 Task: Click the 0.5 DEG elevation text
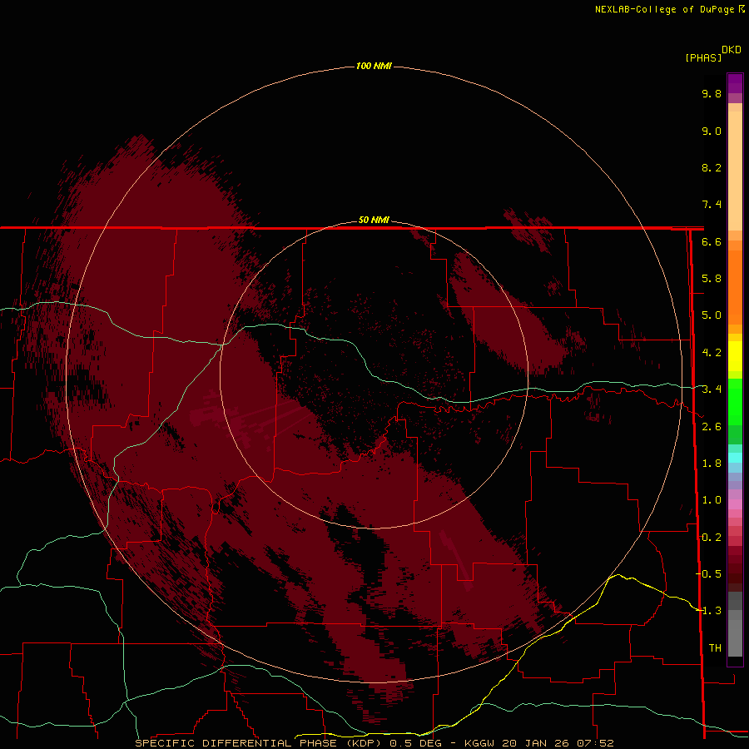click(415, 743)
